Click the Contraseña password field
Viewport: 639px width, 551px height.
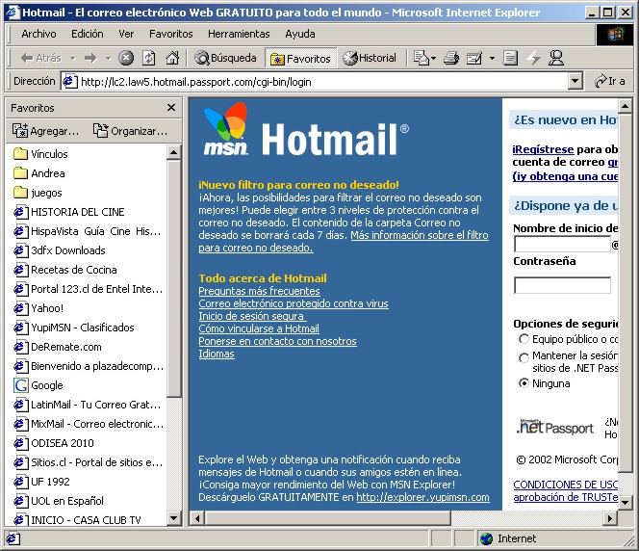562,285
